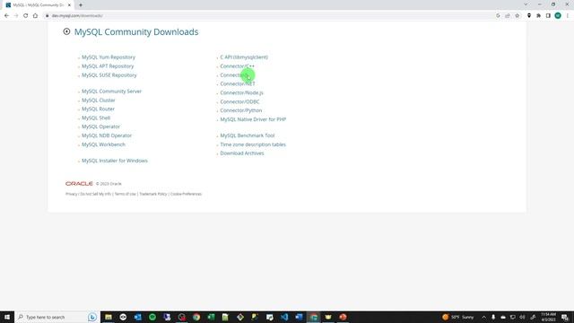574x323 pixels.
Task: Open the taskbar clock and date
Action: pyautogui.click(x=548, y=317)
